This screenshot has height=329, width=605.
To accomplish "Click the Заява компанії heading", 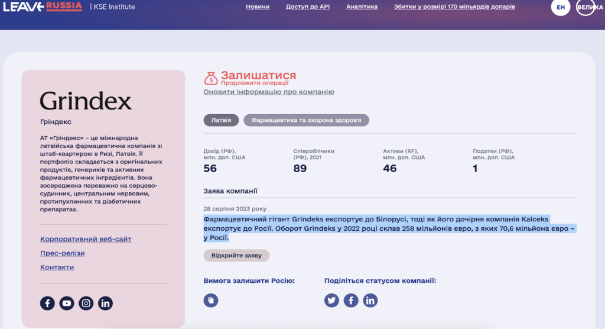I will (230, 191).
